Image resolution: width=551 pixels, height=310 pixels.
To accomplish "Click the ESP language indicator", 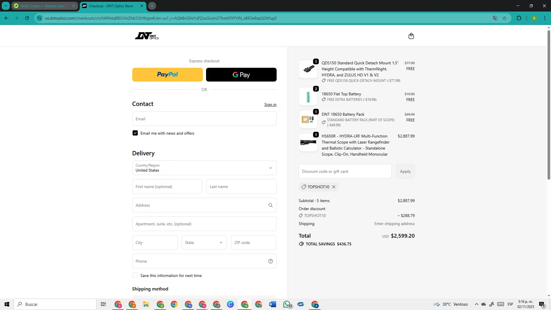I will tap(510, 304).
